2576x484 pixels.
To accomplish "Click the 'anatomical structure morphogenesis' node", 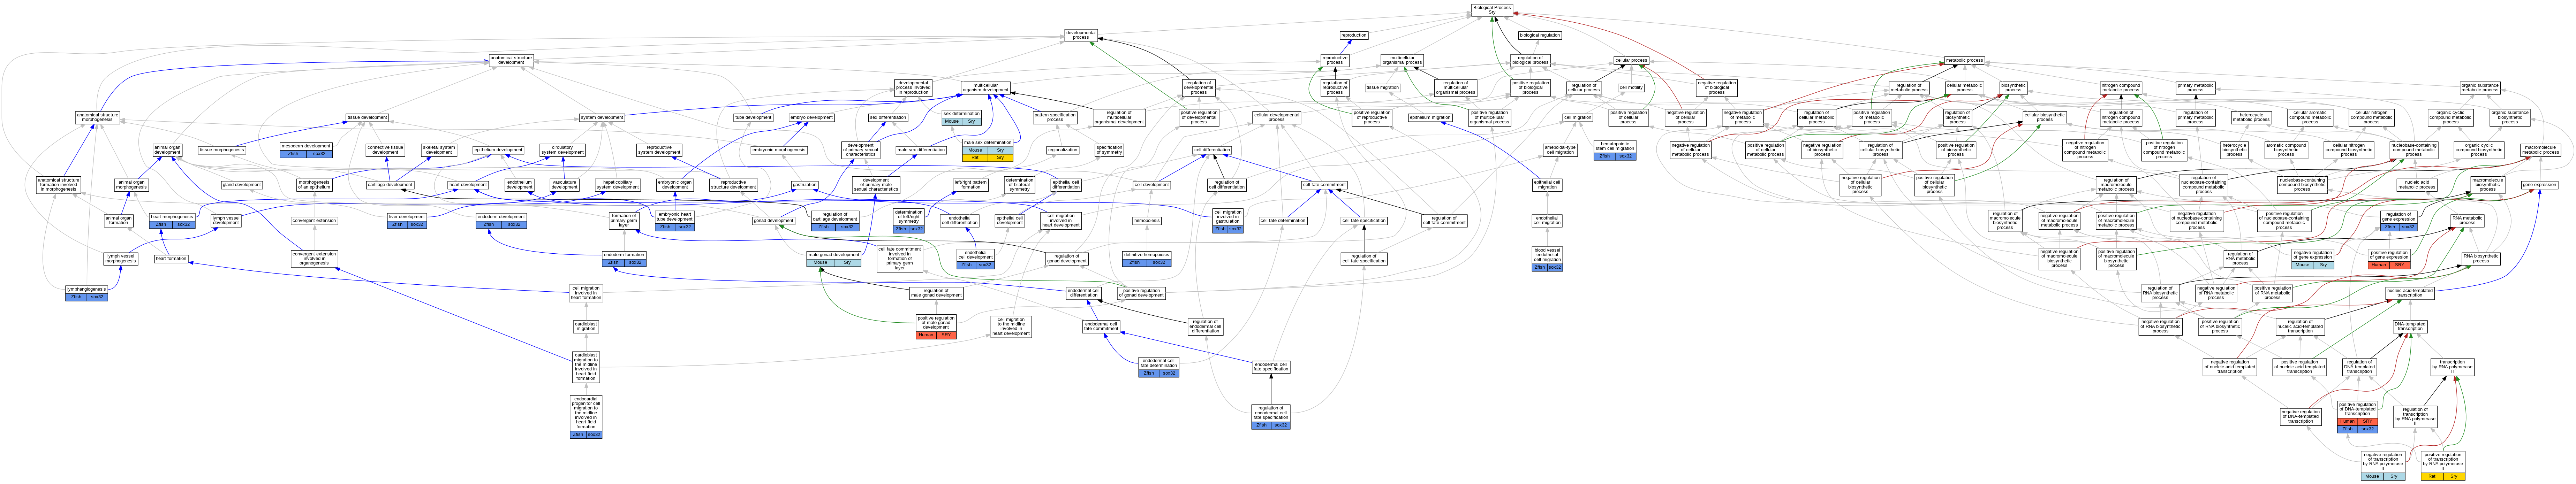I will (97, 118).
